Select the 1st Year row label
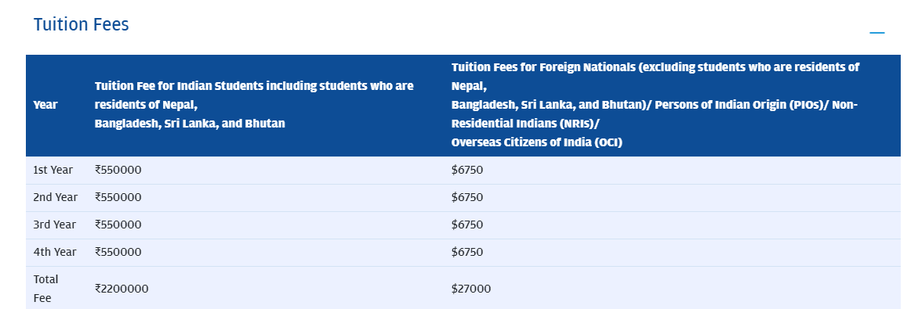918x309 pixels. point(53,170)
